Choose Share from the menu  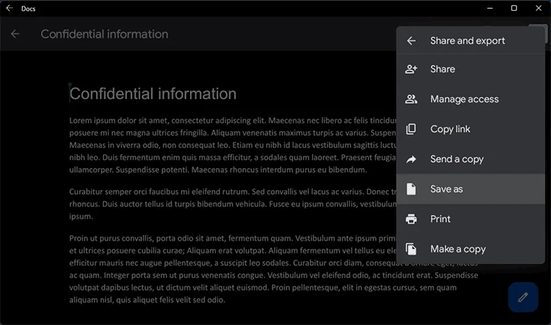coord(470,69)
